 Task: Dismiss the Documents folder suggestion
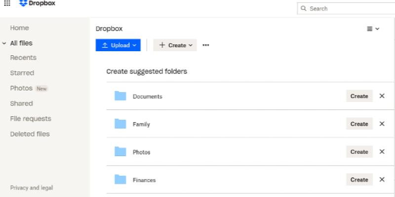382,96
